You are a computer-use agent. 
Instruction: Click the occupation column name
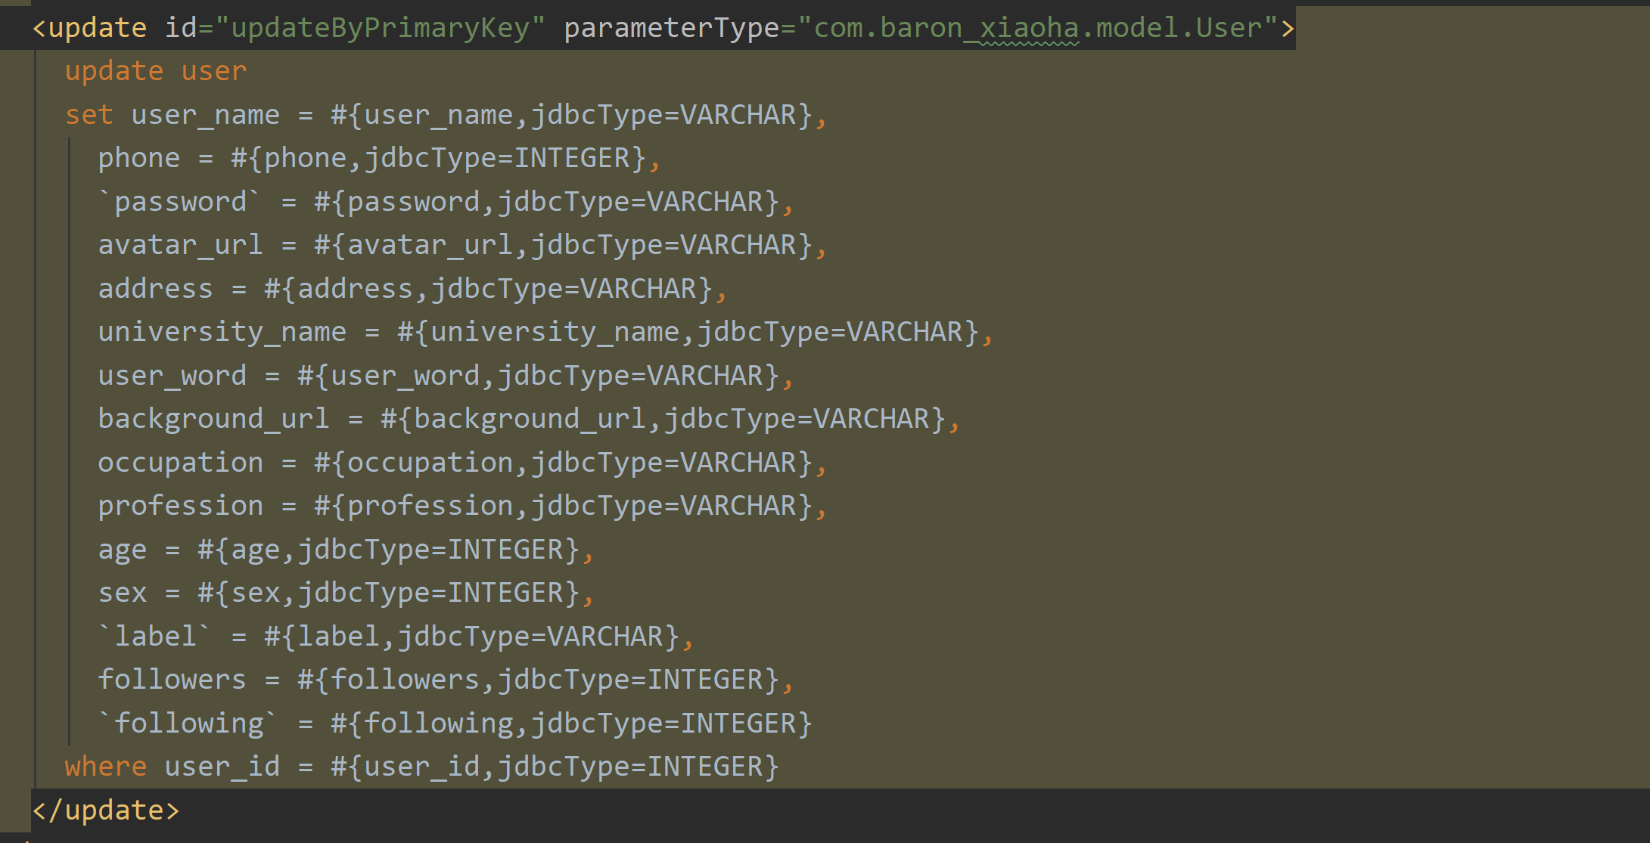(x=180, y=463)
